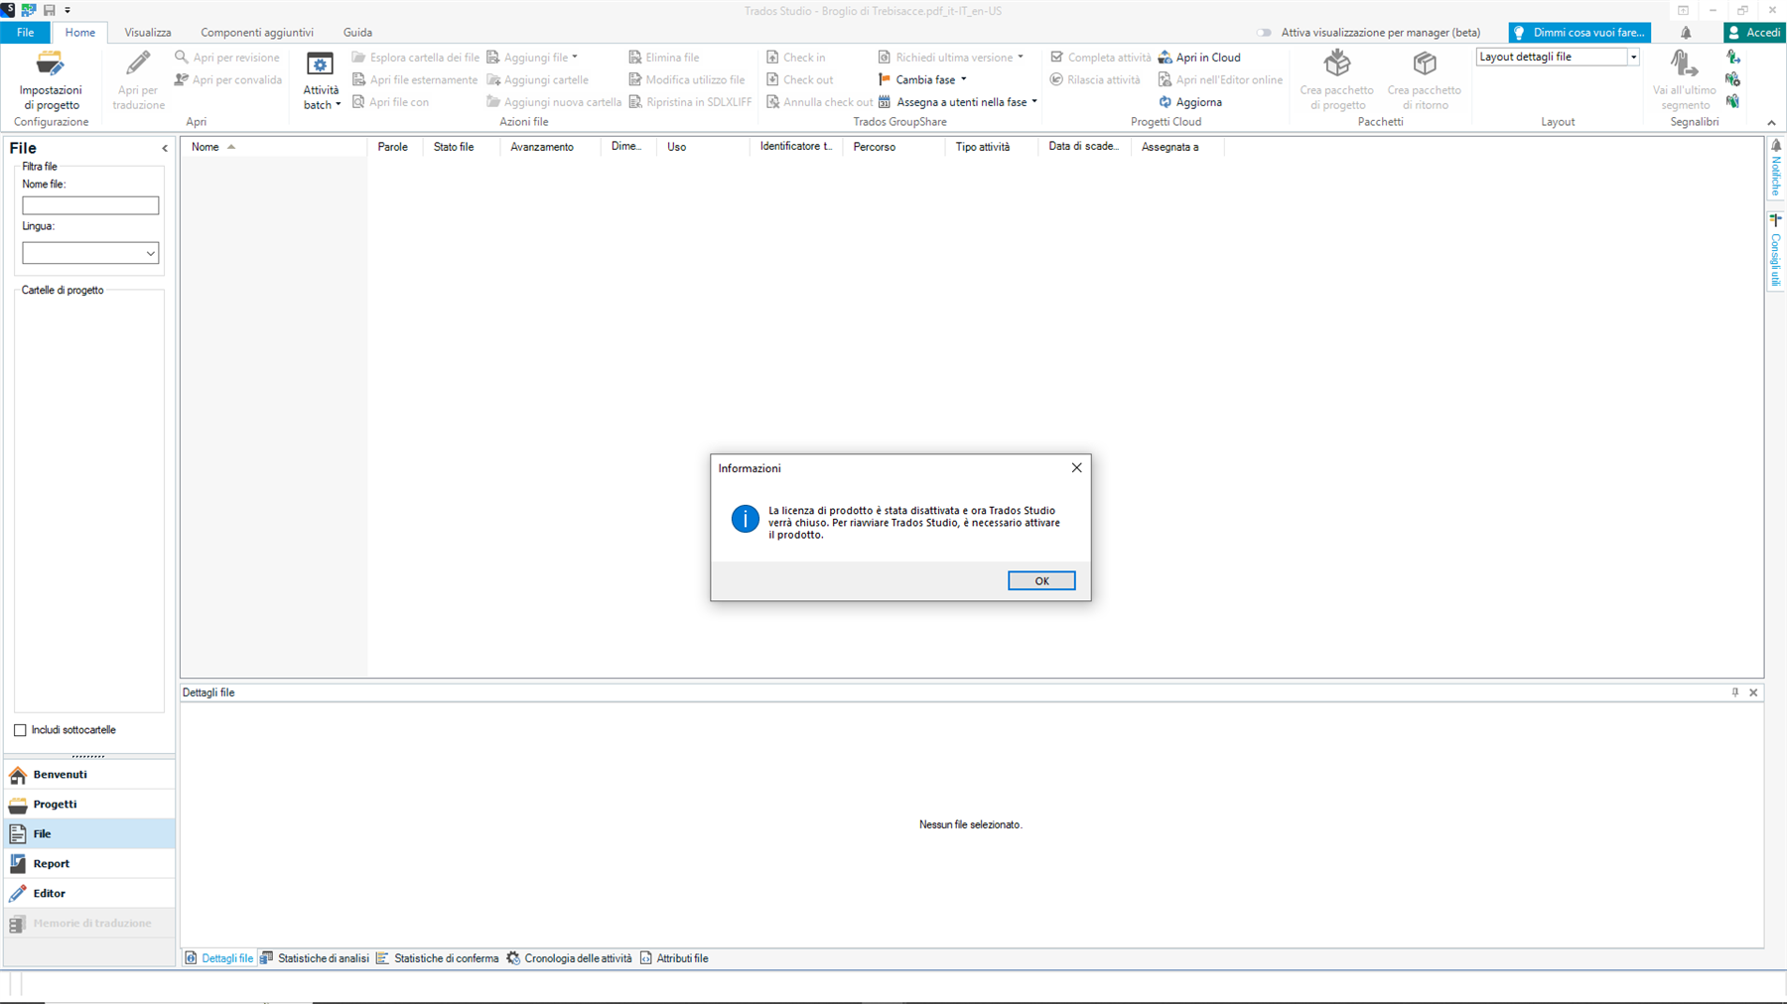This screenshot has height=1004, width=1787.
Task: Click Completa attività
Action: tap(1100, 58)
